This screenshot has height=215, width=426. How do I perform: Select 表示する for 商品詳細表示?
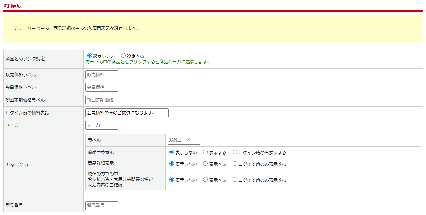pos(206,164)
